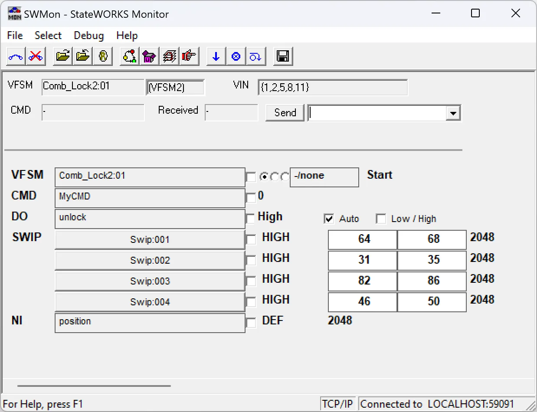Select the first radio button in VFSM row
This screenshot has height=412, width=537.
tap(264, 177)
